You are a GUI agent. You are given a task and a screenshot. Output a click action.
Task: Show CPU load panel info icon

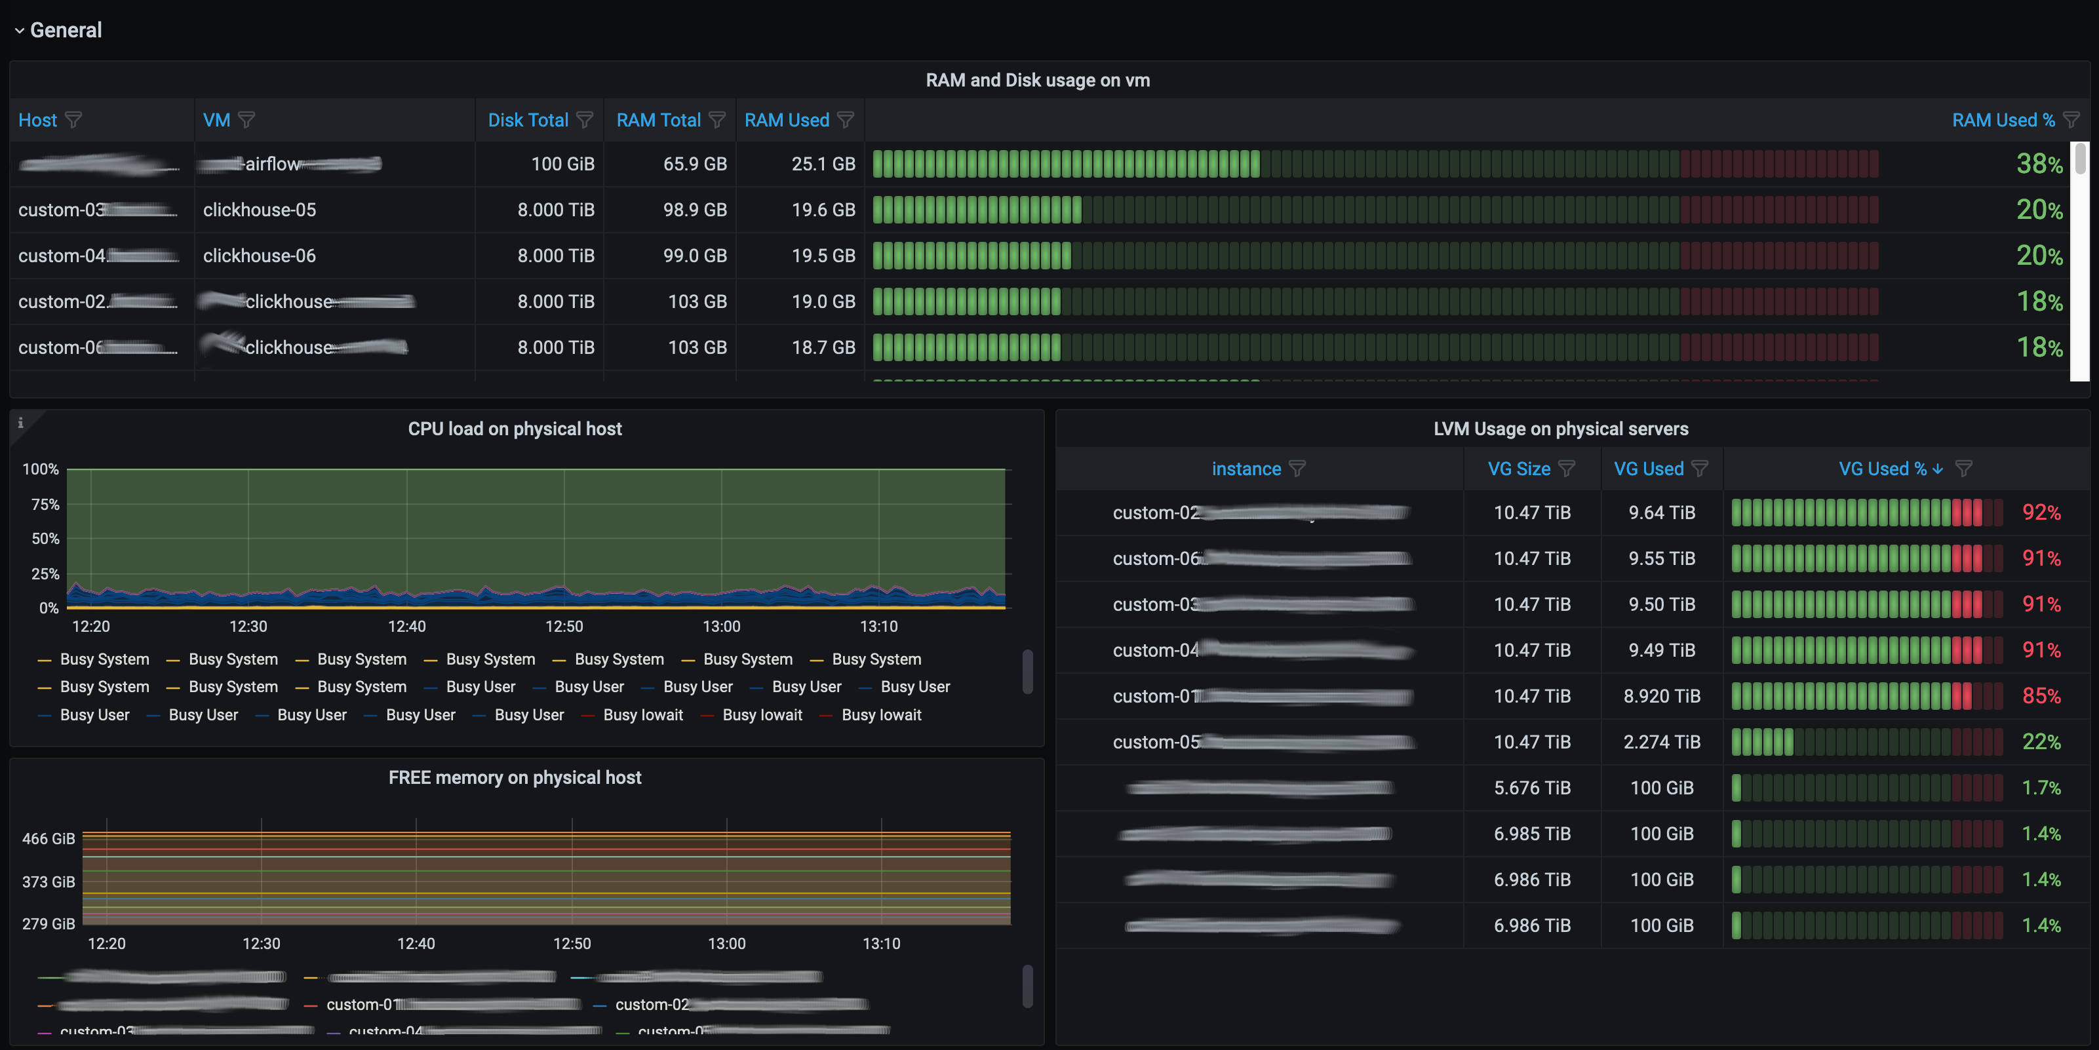click(x=20, y=423)
